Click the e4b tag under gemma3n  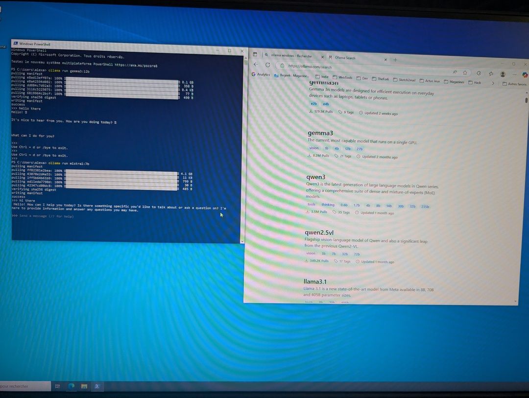[326, 104]
